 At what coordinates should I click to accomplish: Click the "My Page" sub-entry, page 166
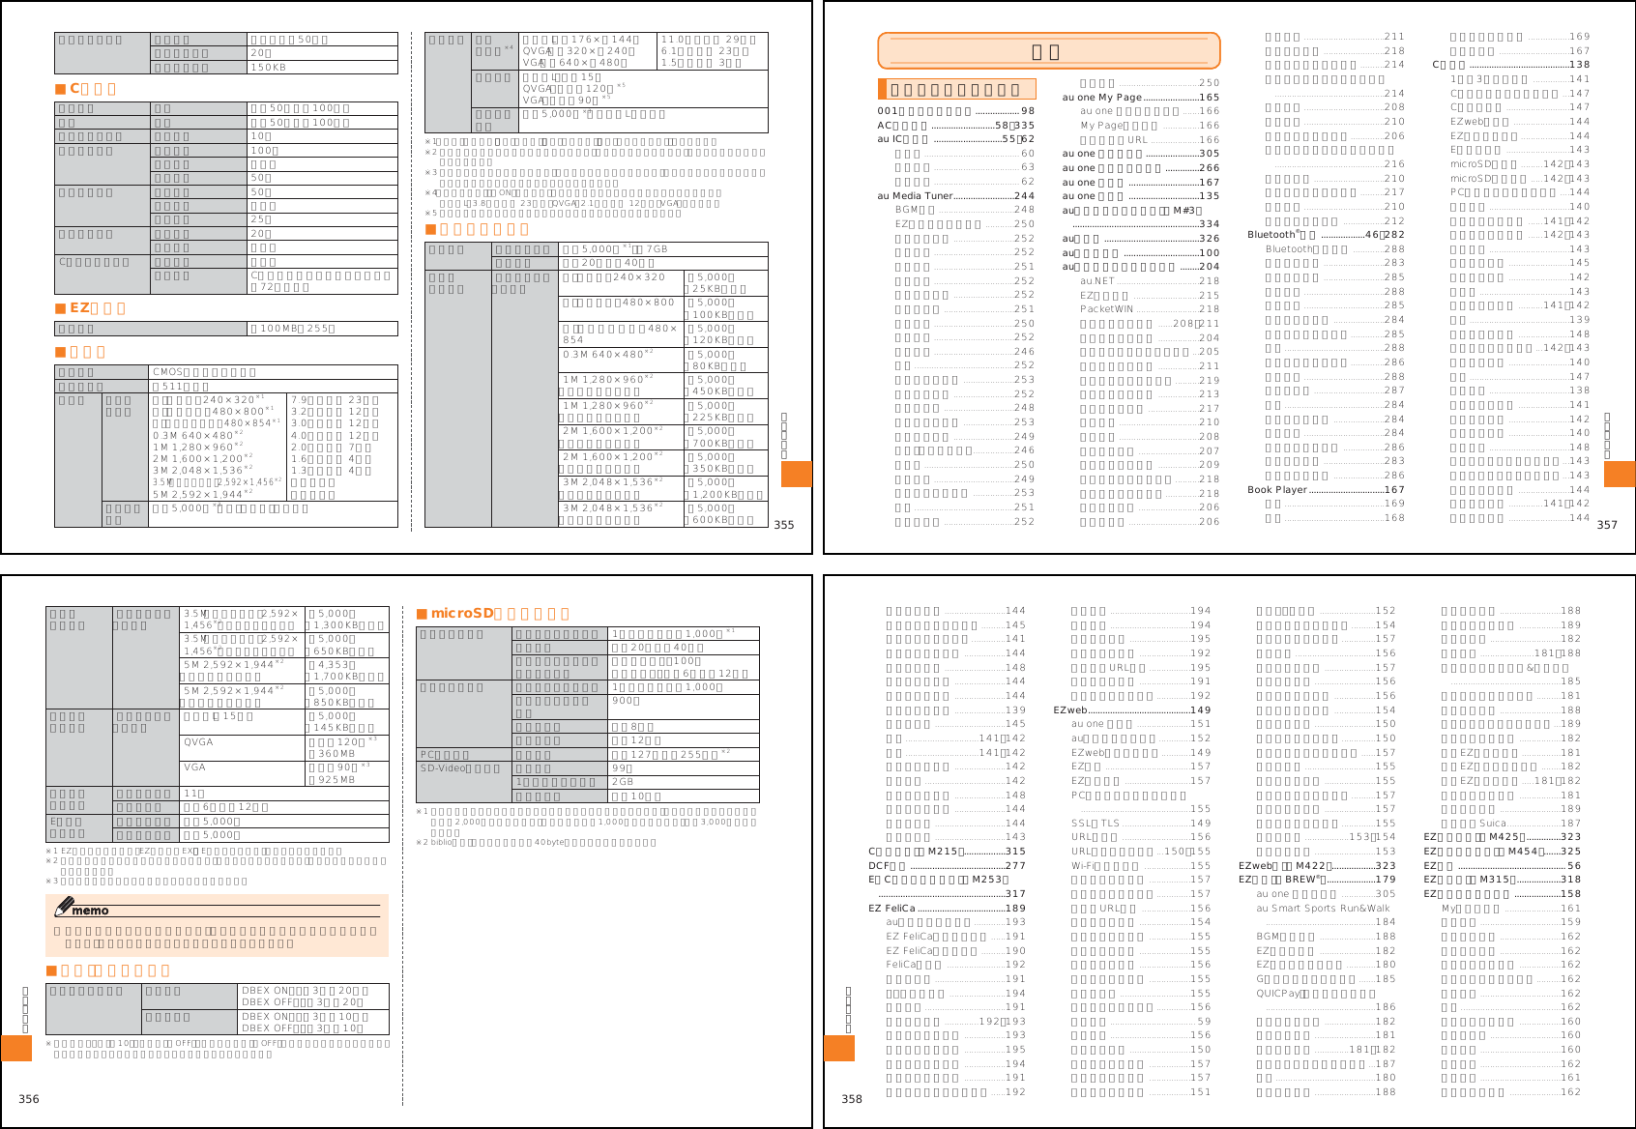[x=1150, y=126]
